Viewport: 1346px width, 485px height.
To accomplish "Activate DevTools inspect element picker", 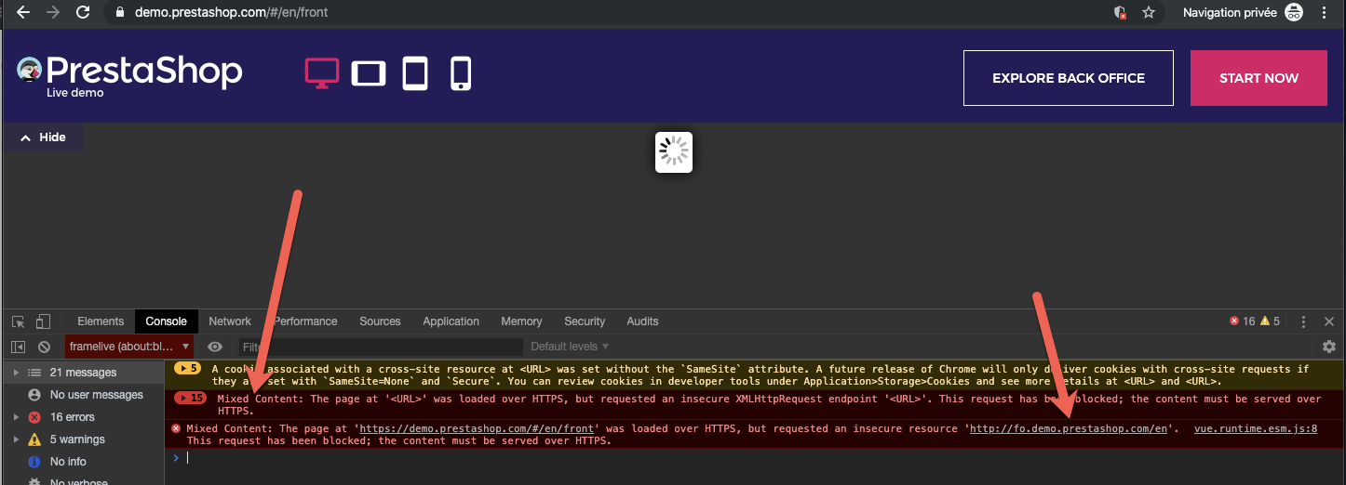I will pos(19,321).
